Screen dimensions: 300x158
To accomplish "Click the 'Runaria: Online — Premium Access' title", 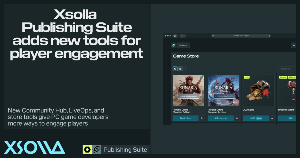I will 217,111.
